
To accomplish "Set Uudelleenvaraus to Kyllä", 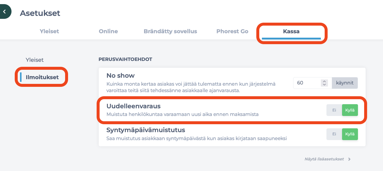I will pyautogui.click(x=350, y=110).
